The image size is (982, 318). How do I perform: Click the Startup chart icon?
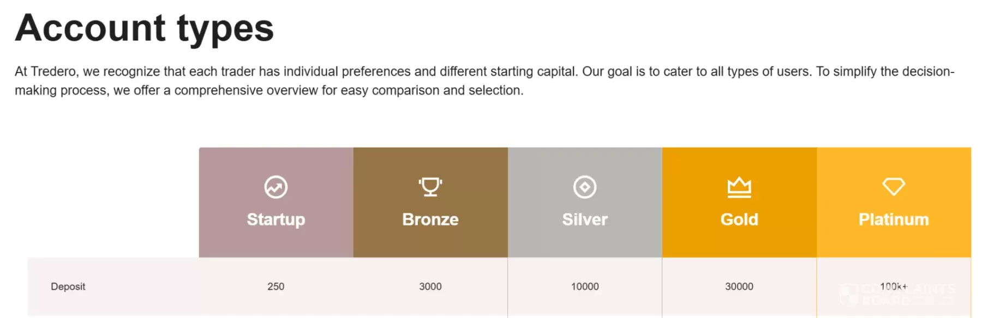[276, 187]
